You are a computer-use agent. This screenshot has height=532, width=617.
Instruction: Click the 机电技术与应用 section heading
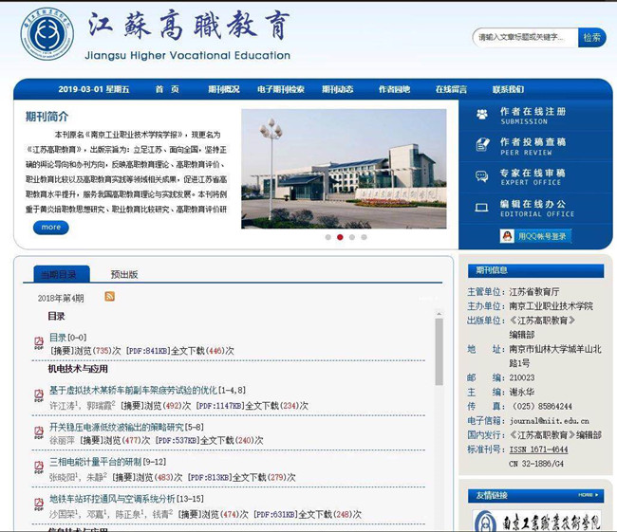[78, 369]
